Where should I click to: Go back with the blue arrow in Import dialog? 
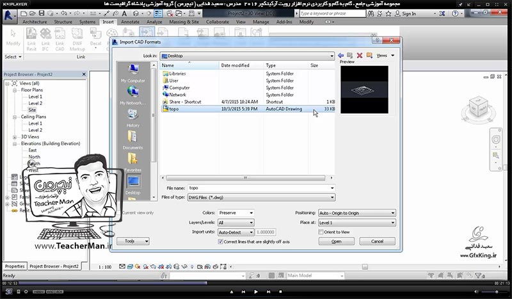pos(341,56)
